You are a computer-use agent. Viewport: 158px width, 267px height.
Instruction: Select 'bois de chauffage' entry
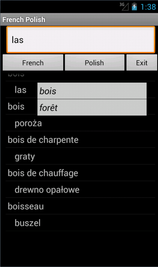click(80, 173)
